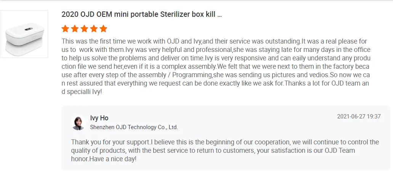Open 'Shenzhen OJD Technology Co., Ltd.' company link
The image size is (393, 178).
pos(134,127)
